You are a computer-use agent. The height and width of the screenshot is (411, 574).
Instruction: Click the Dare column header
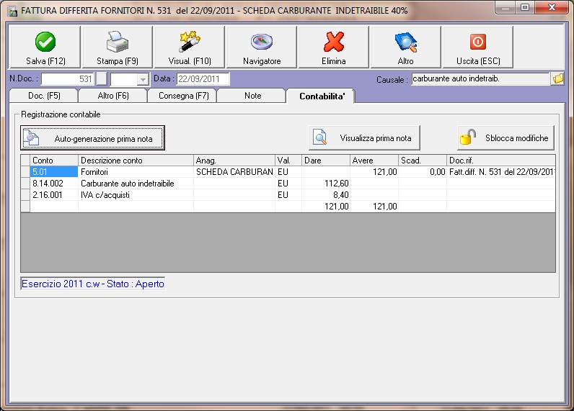326,161
